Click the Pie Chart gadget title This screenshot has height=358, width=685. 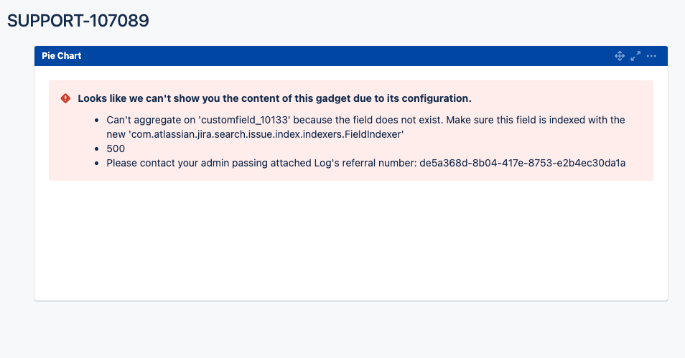[62, 56]
